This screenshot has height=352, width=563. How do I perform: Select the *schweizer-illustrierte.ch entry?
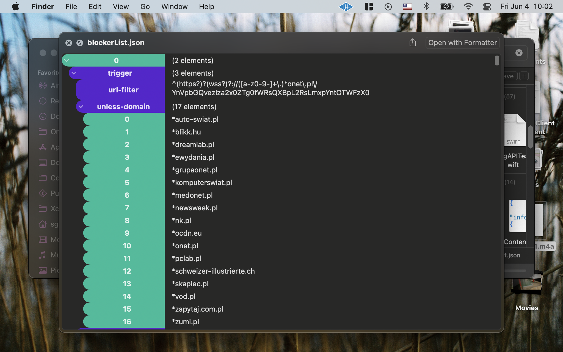click(213, 271)
